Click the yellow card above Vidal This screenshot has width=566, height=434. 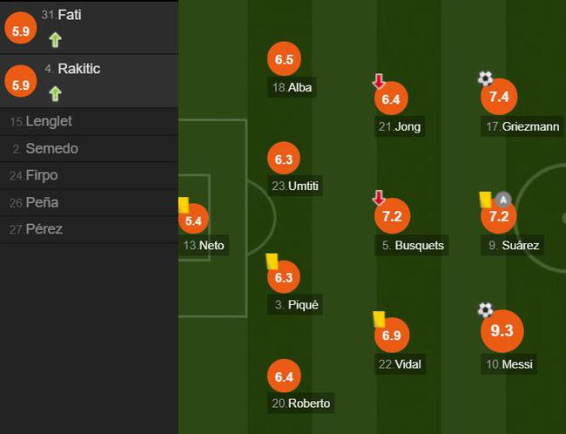coord(379,318)
